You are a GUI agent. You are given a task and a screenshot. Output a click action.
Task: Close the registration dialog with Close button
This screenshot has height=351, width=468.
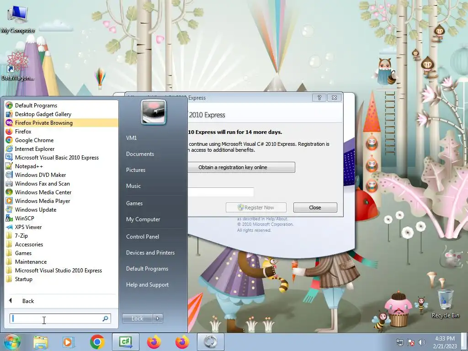click(315, 207)
